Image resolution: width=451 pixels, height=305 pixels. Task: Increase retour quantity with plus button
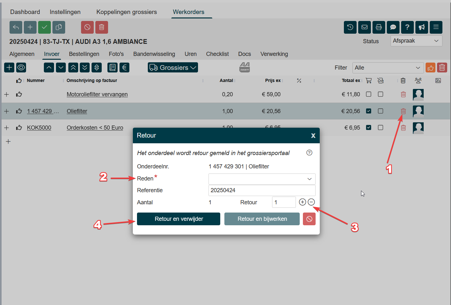pyautogui.click(x=302, y=202)
